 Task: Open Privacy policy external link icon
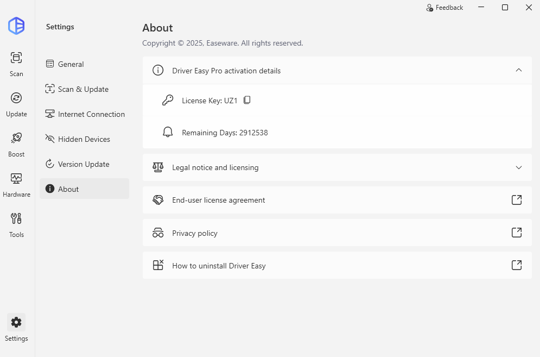pos(517,233)
